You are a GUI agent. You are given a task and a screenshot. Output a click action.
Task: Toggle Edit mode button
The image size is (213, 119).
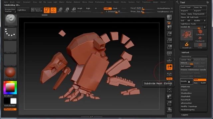coord(47,10)
